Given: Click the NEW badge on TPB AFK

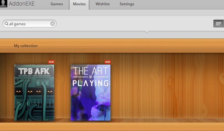Looking at the screenshot, I should (51, 62).
